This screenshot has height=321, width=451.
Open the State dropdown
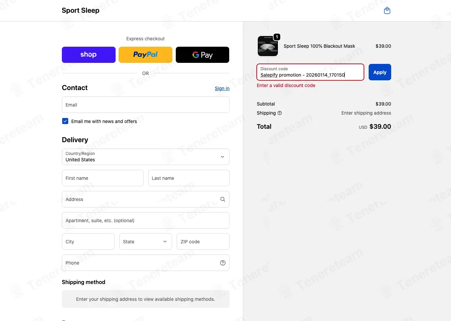coord(146,242)
